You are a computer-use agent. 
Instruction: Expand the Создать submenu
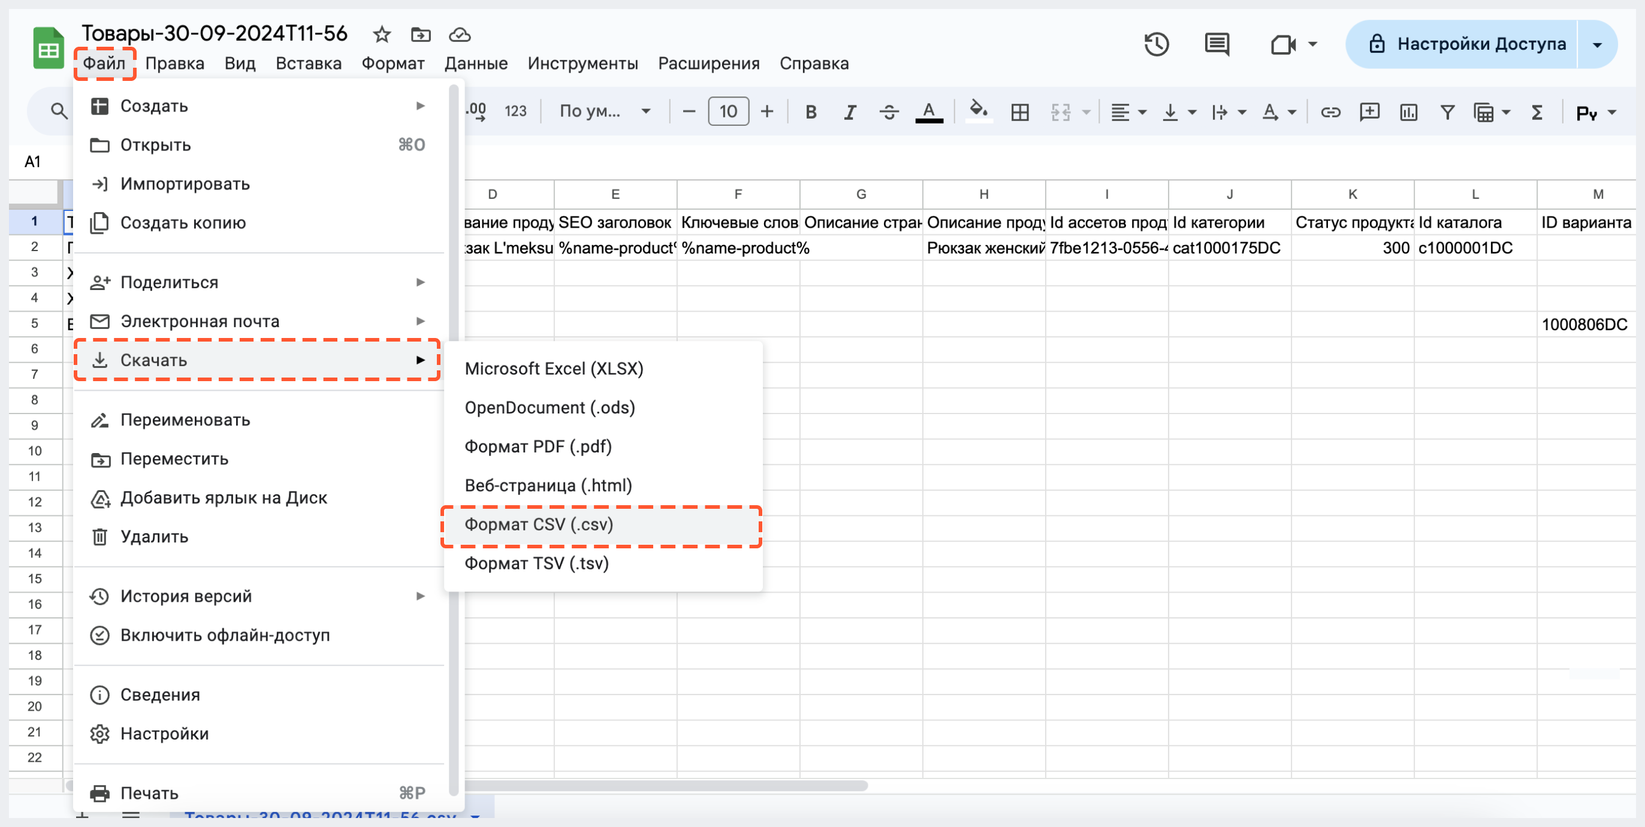point(259,106)
